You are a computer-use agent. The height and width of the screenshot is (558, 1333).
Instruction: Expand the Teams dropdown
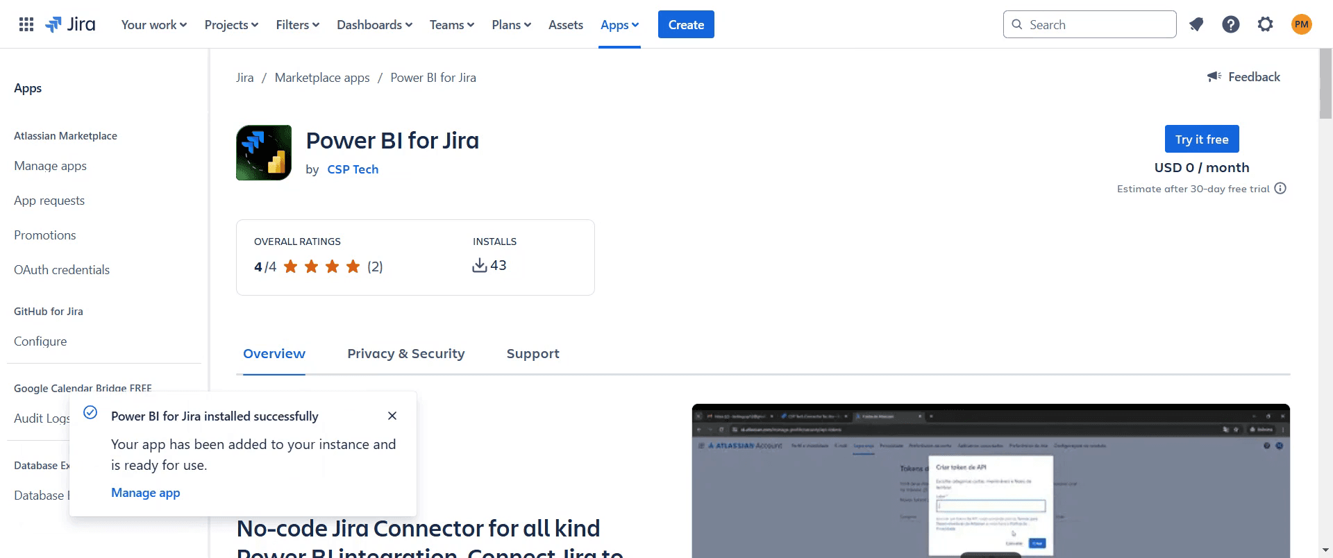click(x=451, y=24)
